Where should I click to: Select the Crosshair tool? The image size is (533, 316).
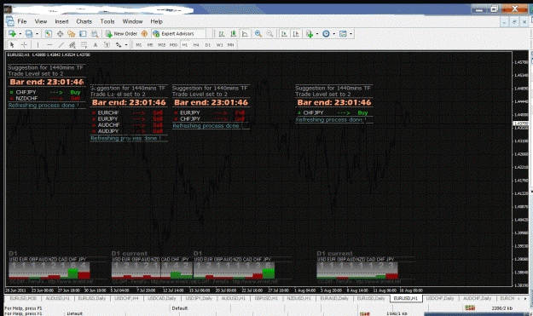[24, 45]
